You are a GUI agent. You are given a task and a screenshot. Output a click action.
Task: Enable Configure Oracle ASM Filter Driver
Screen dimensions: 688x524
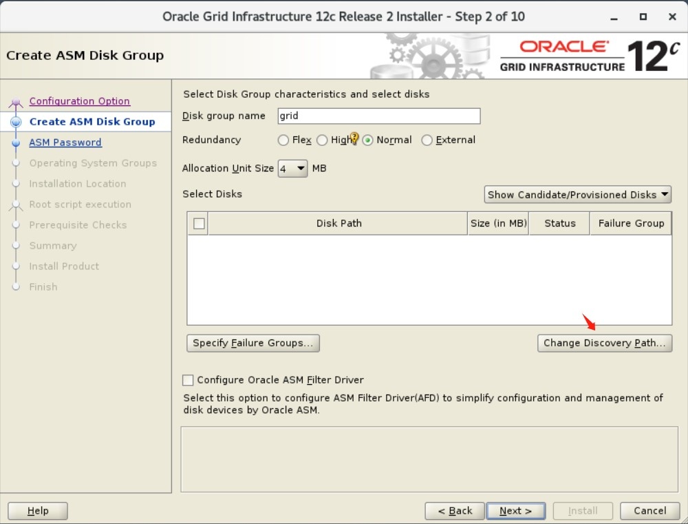click(x=188, y=380)
